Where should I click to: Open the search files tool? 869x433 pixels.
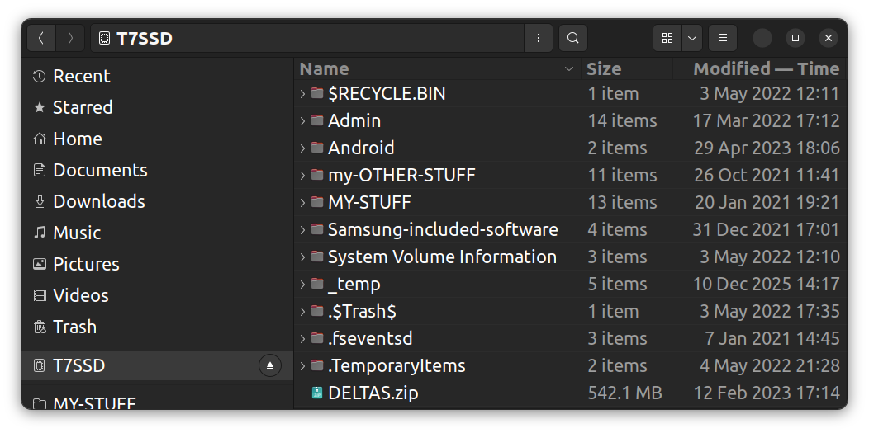click(x=572, y=38)
